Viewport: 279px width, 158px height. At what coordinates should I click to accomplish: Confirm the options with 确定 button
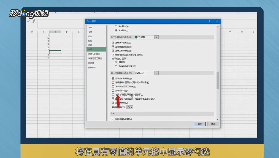coord(200,124)
